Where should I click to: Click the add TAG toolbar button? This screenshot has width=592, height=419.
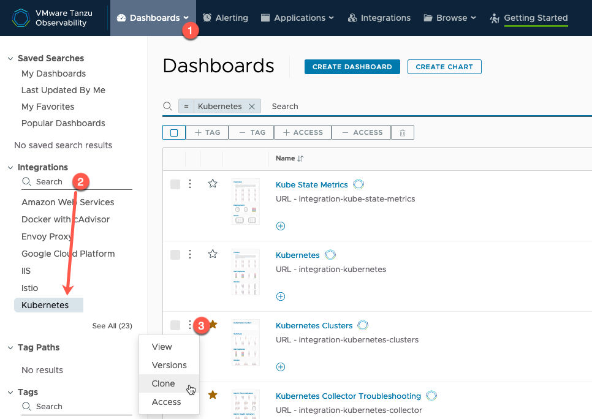pos(207,132)
